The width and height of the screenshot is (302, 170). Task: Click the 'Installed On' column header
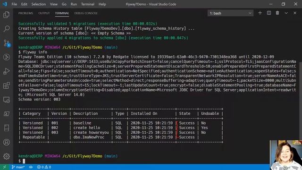144,113
